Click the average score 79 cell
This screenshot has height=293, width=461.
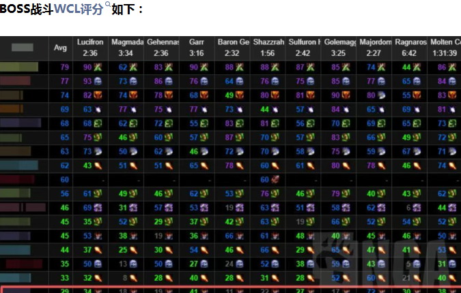pos(65,67)
